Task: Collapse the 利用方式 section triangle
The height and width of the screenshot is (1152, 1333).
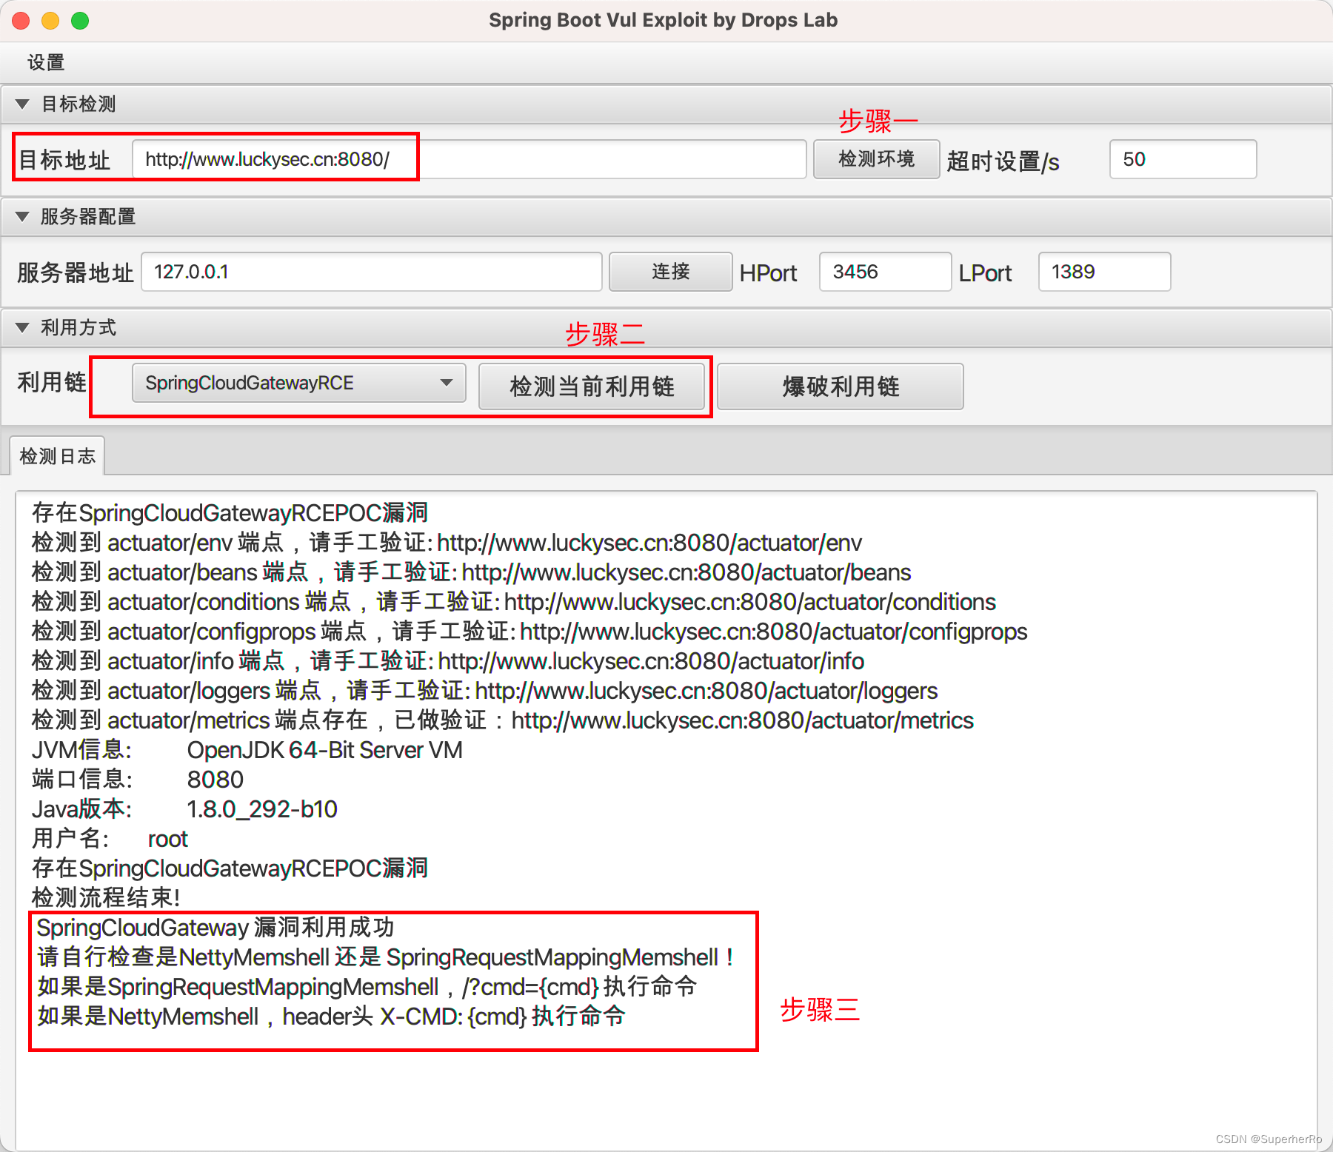Action: [x=22, y=328]
